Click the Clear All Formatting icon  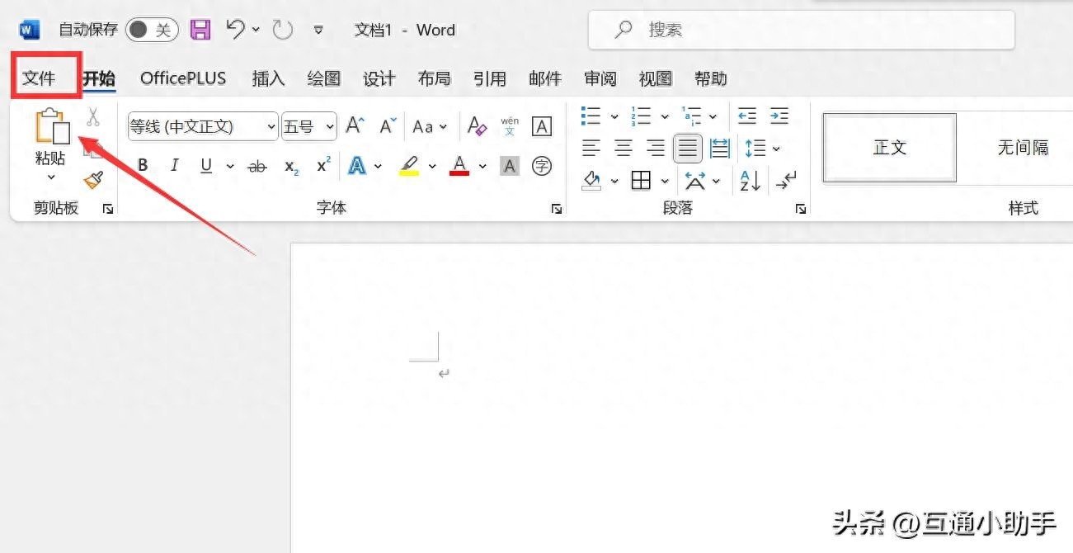click(477, 126)
